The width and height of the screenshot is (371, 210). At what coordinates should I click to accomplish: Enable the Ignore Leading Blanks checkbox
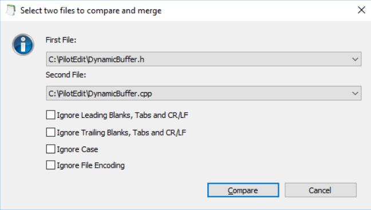tap(50, 115)
